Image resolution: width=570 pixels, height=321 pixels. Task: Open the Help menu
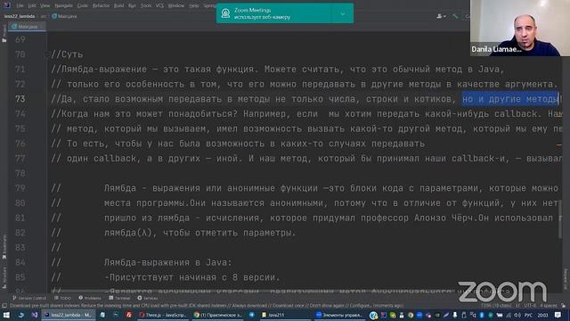(194, 5)
